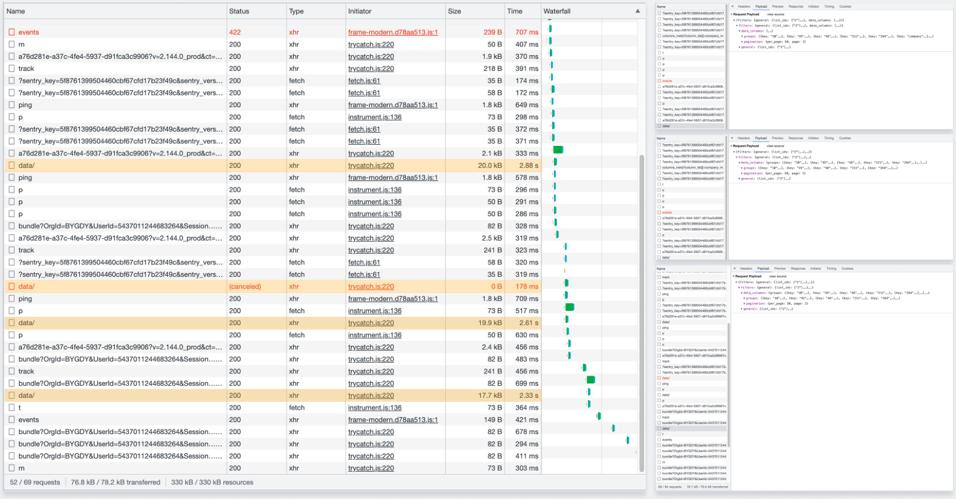The image size is (956, 499).
Task: Close the details pane in the bottom-right panel
Action: point(734,269)
